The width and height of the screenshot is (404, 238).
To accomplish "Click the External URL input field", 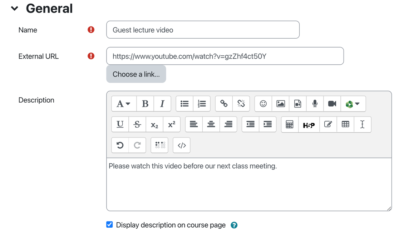I will pyautogui.click(x=225, y=56).
